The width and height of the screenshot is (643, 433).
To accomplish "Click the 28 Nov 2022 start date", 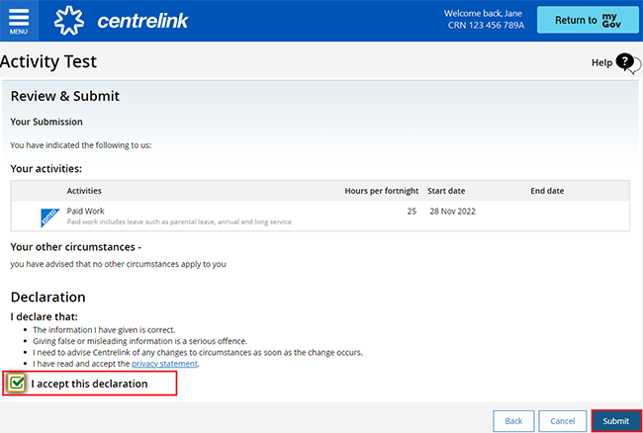I will (x=453, y=212).
